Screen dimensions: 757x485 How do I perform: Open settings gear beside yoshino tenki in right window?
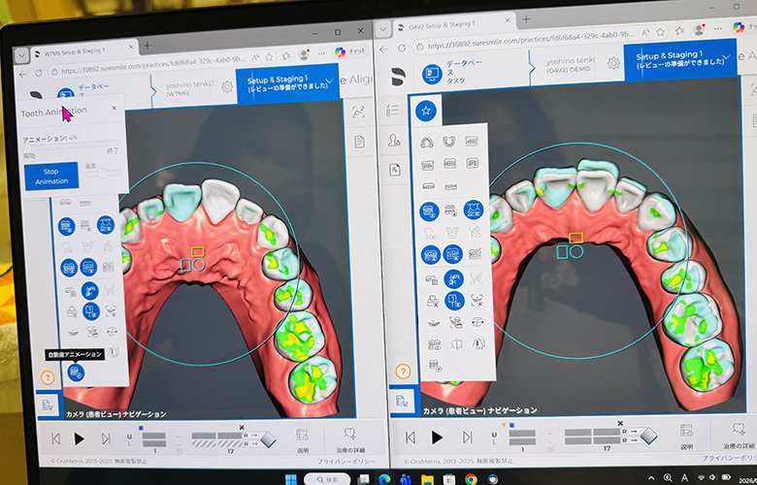[x=613, y=63]
